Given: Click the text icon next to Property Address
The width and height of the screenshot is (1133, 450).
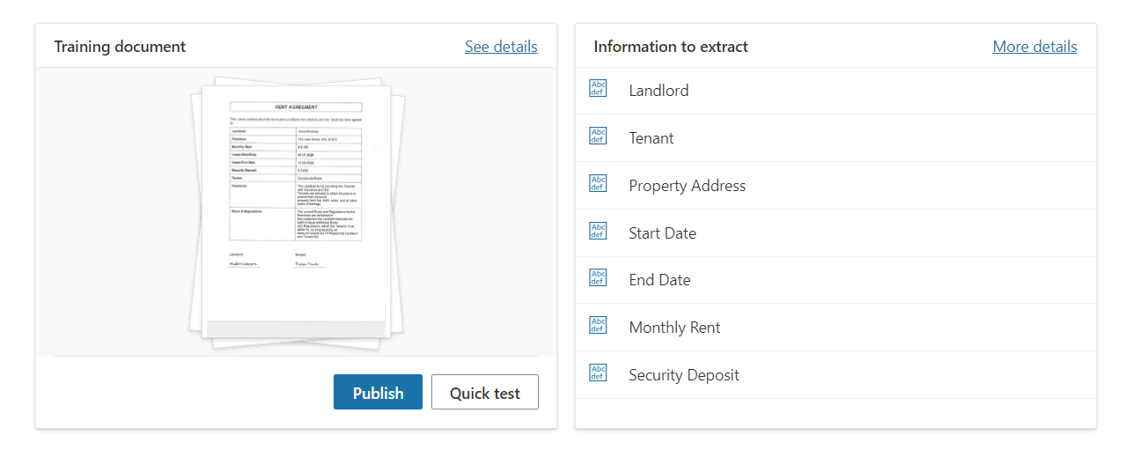Looking at the screenshot, I should [598, 183].
